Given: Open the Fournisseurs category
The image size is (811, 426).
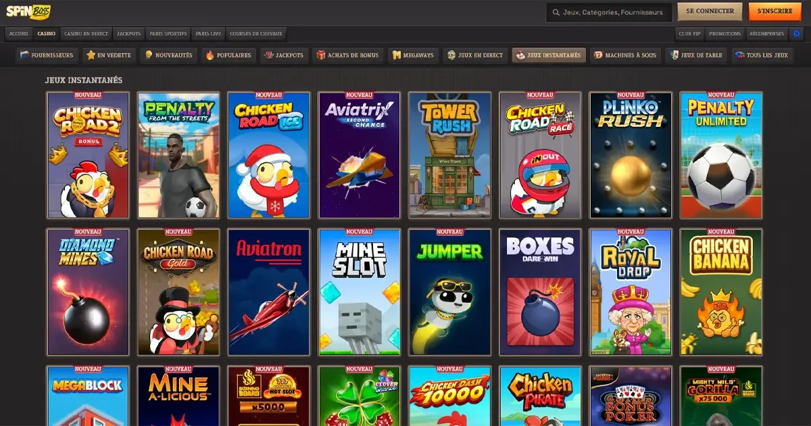Looking at the screenshot, I should (x=47, y=55).
